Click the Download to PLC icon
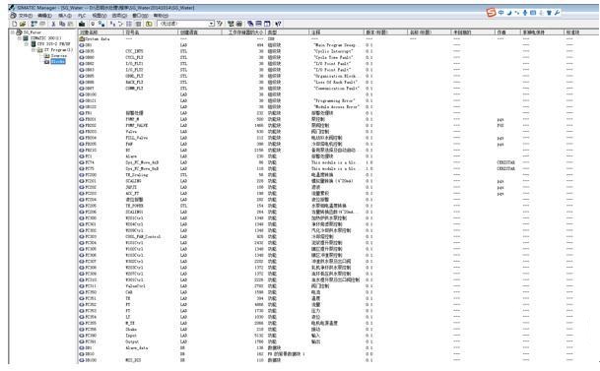Screen dimensions: 600x371 tap(82, 24)
